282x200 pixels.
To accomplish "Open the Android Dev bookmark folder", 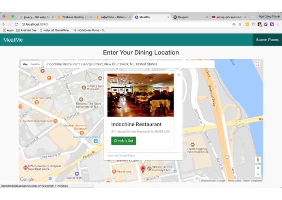I will coord(26,30).
